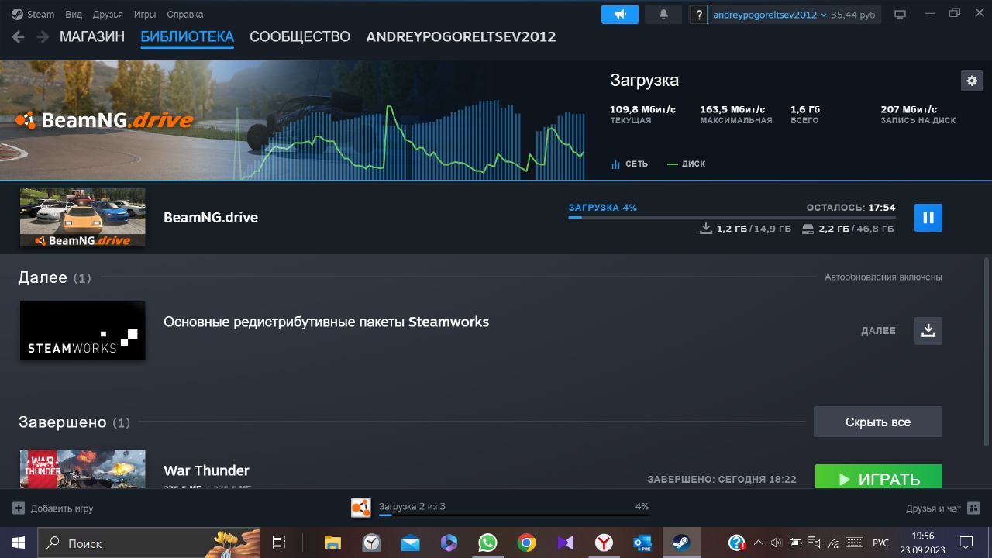
Task: Open the War Thunder title link
Action: pyautogui.click(x=206, y=470)
